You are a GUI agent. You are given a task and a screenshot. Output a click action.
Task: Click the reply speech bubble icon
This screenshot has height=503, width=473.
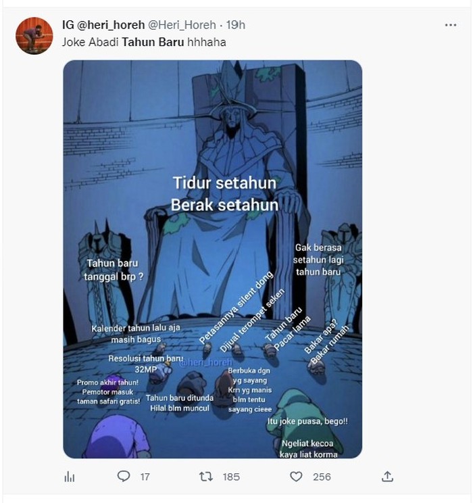tap(123, 477)
